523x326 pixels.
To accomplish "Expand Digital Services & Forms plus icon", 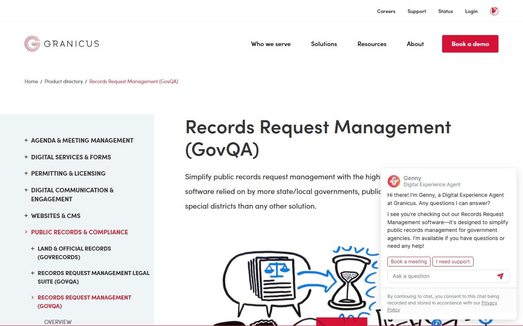I will (26, 157).
